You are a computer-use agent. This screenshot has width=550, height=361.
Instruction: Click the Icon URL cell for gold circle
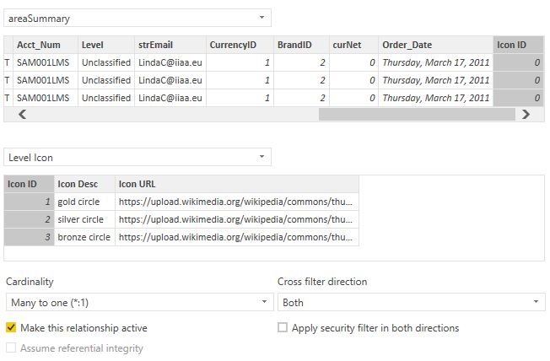(237, 202)
